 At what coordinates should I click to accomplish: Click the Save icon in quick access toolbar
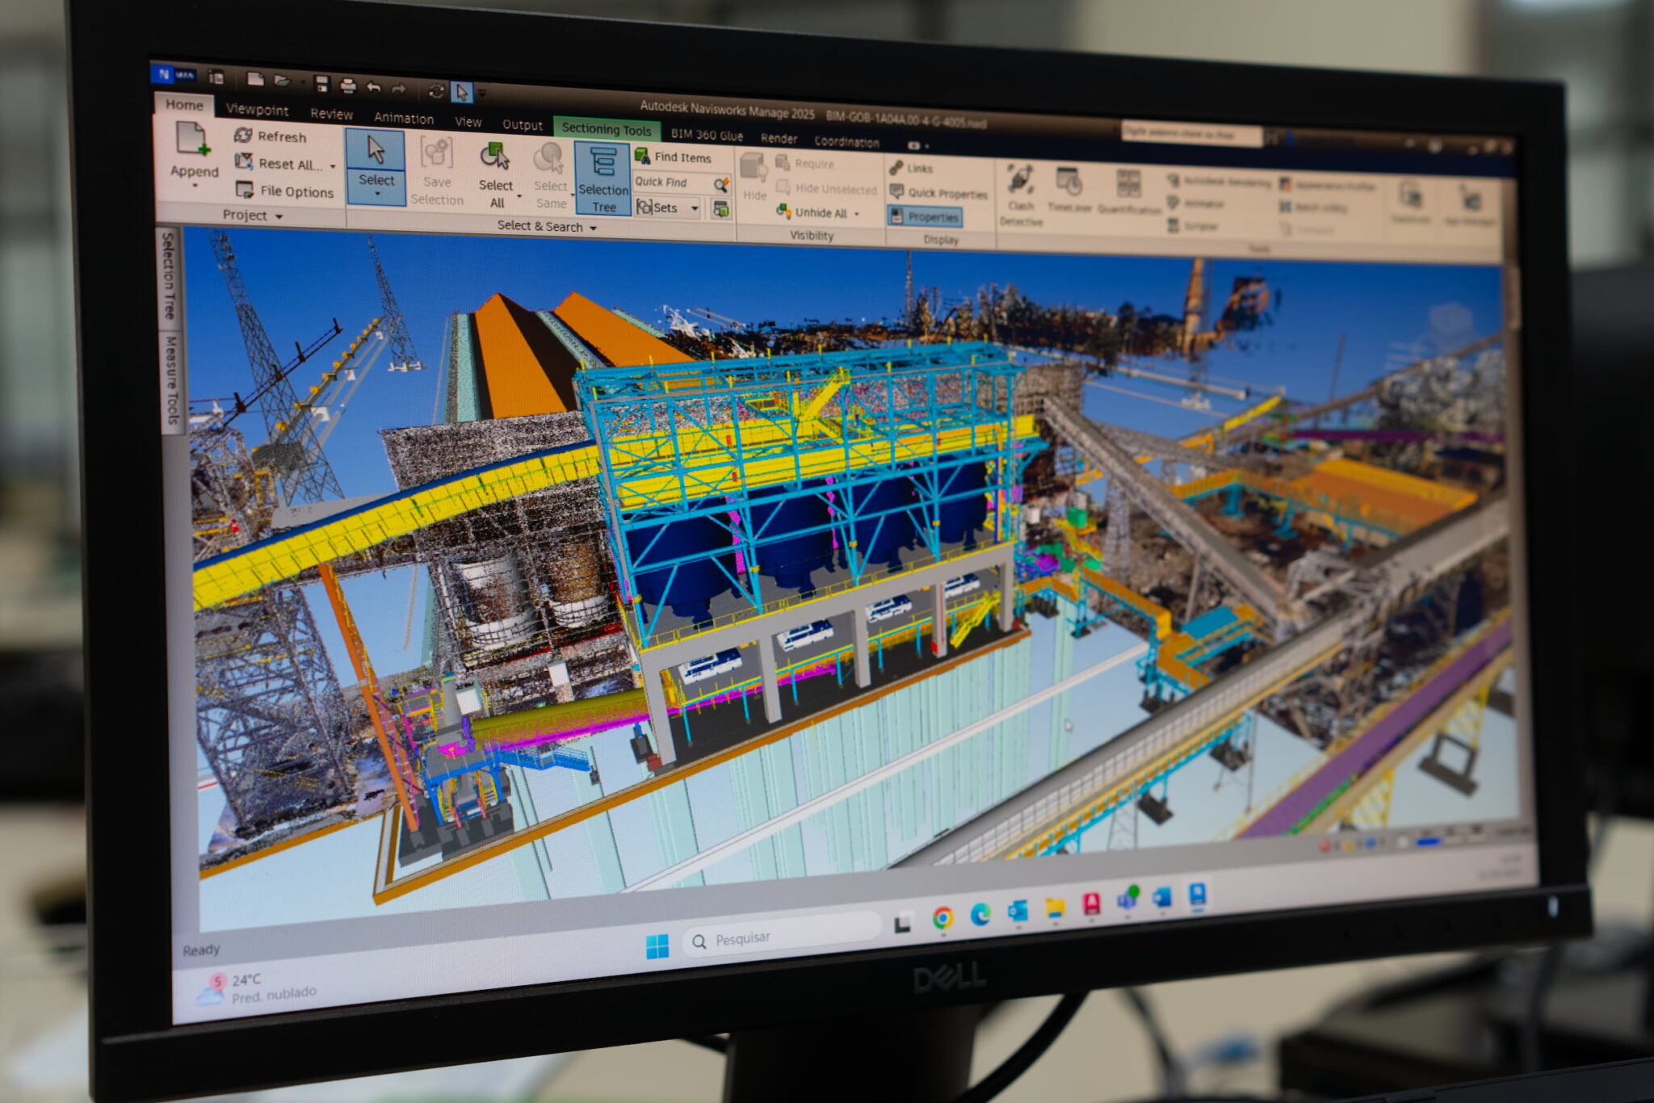coord(322,82)
